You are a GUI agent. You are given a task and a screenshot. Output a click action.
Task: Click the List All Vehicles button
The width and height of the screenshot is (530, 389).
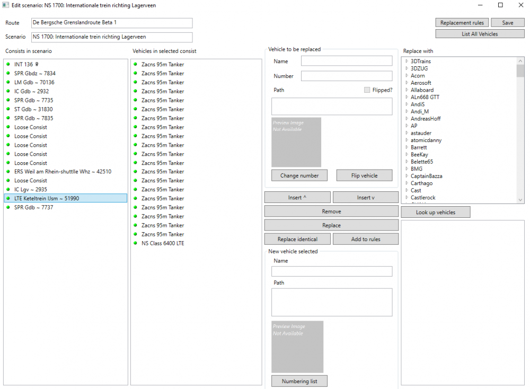pyautogui.click(x=480, y=34)
